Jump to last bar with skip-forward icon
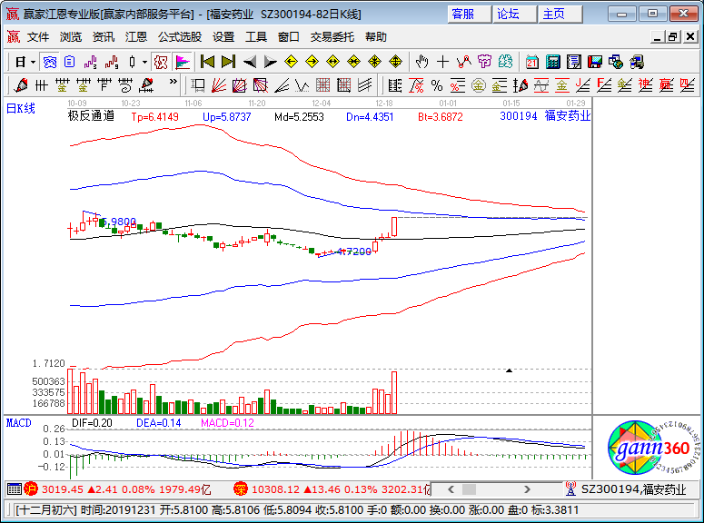 point(229,62)
